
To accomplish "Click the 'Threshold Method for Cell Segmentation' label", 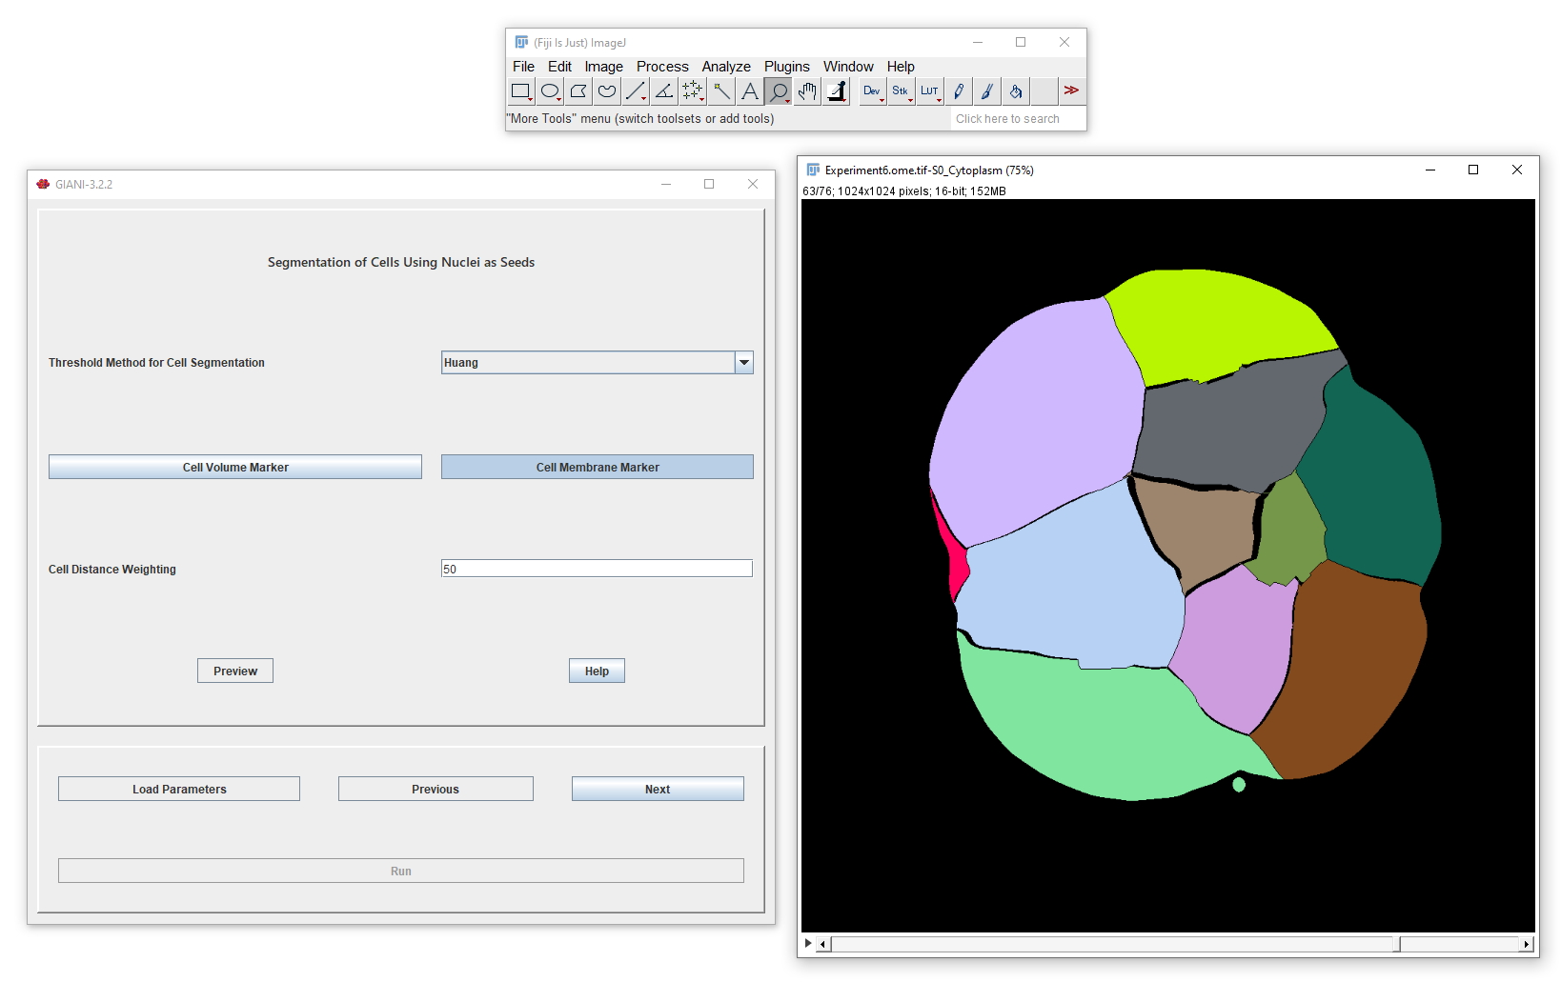I will pos(156,363).
